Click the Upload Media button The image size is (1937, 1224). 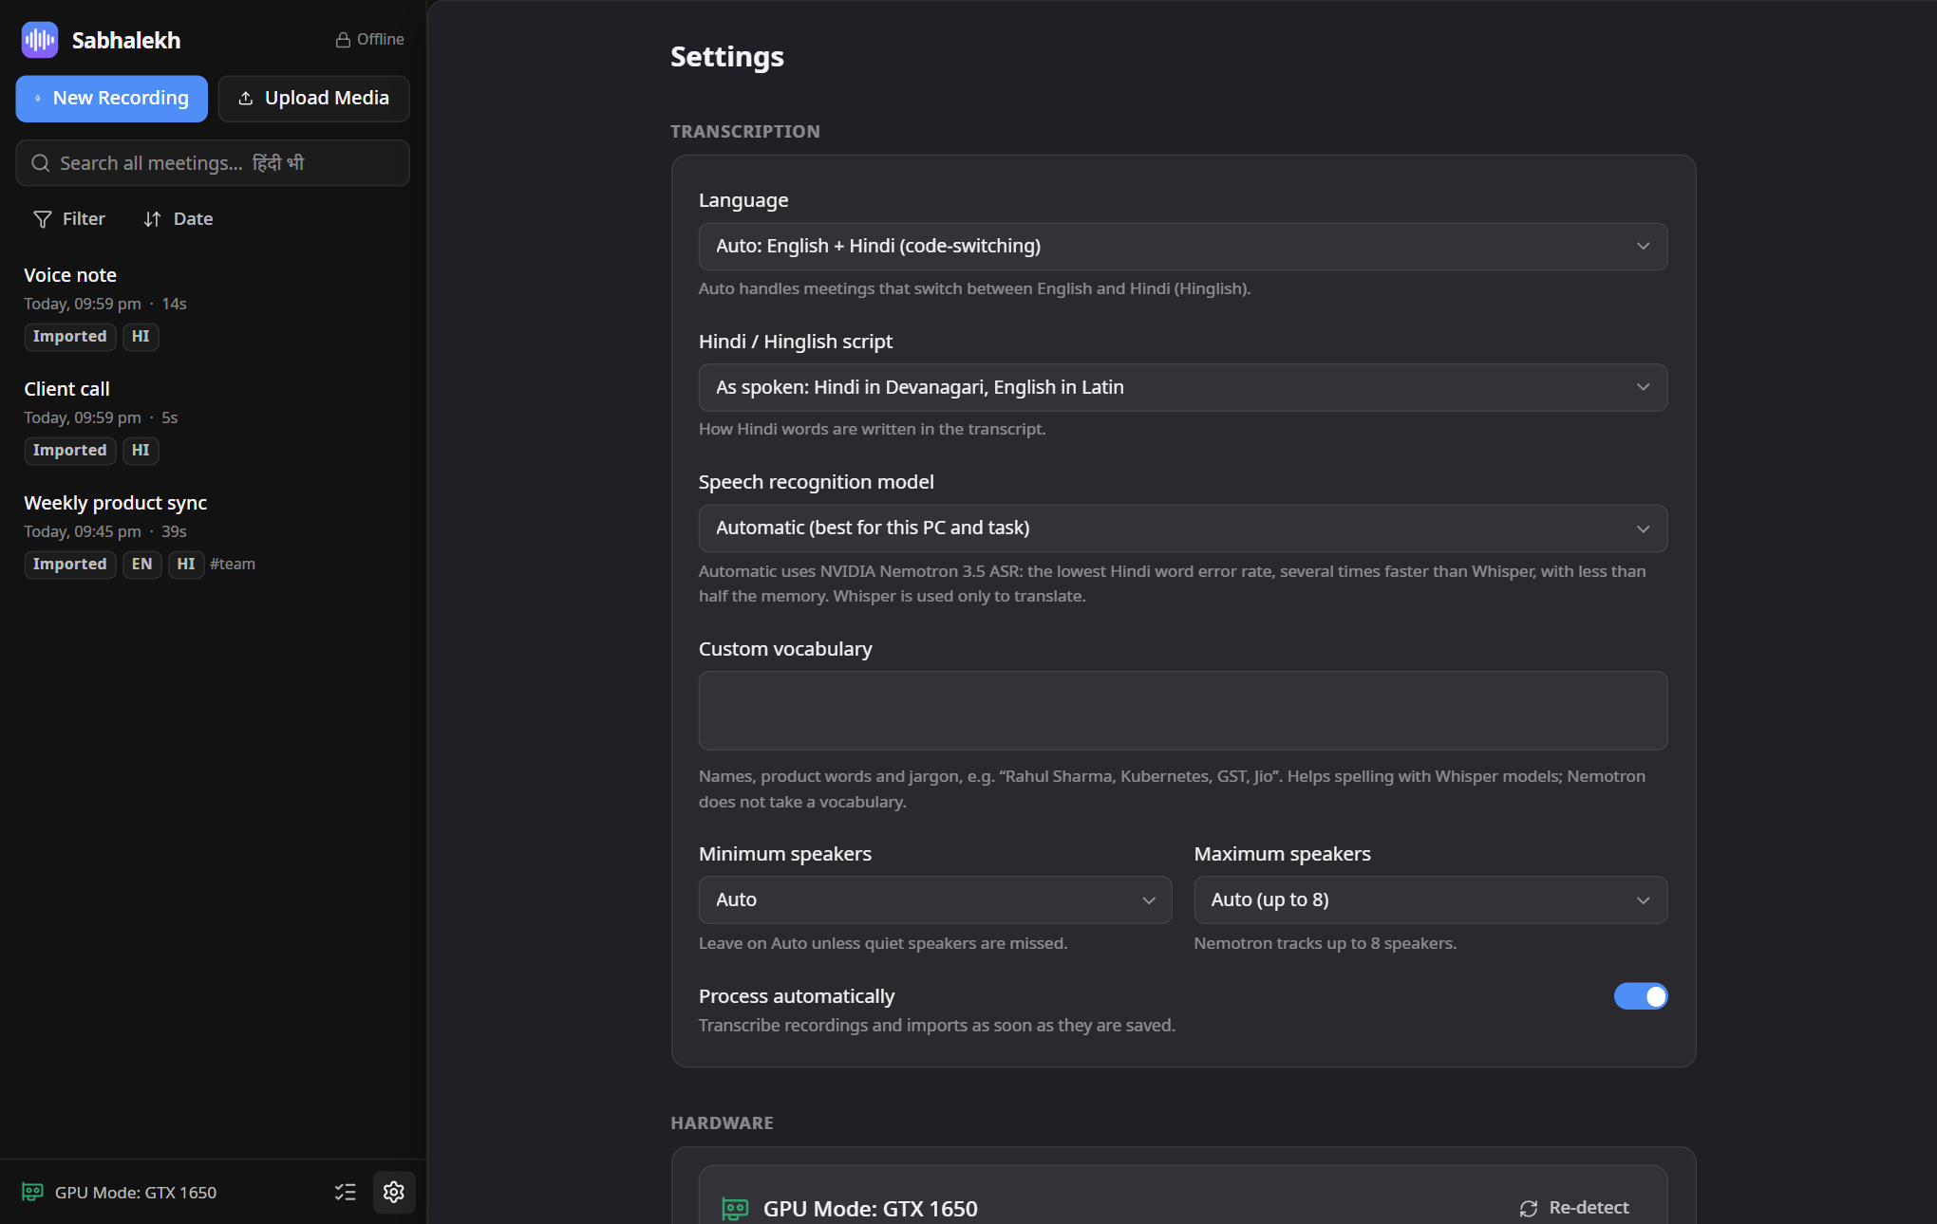click(x=314, y=99)
